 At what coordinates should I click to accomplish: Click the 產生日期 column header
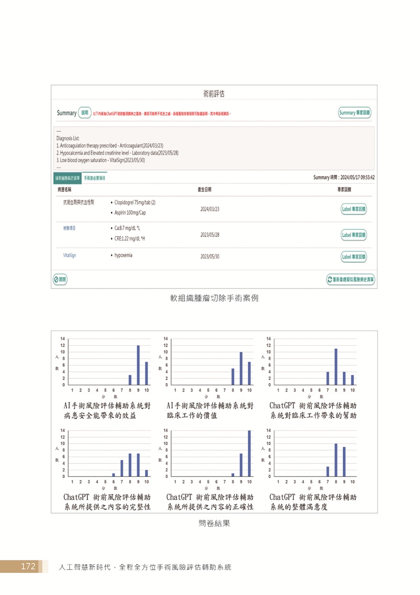tap(204, 189)
